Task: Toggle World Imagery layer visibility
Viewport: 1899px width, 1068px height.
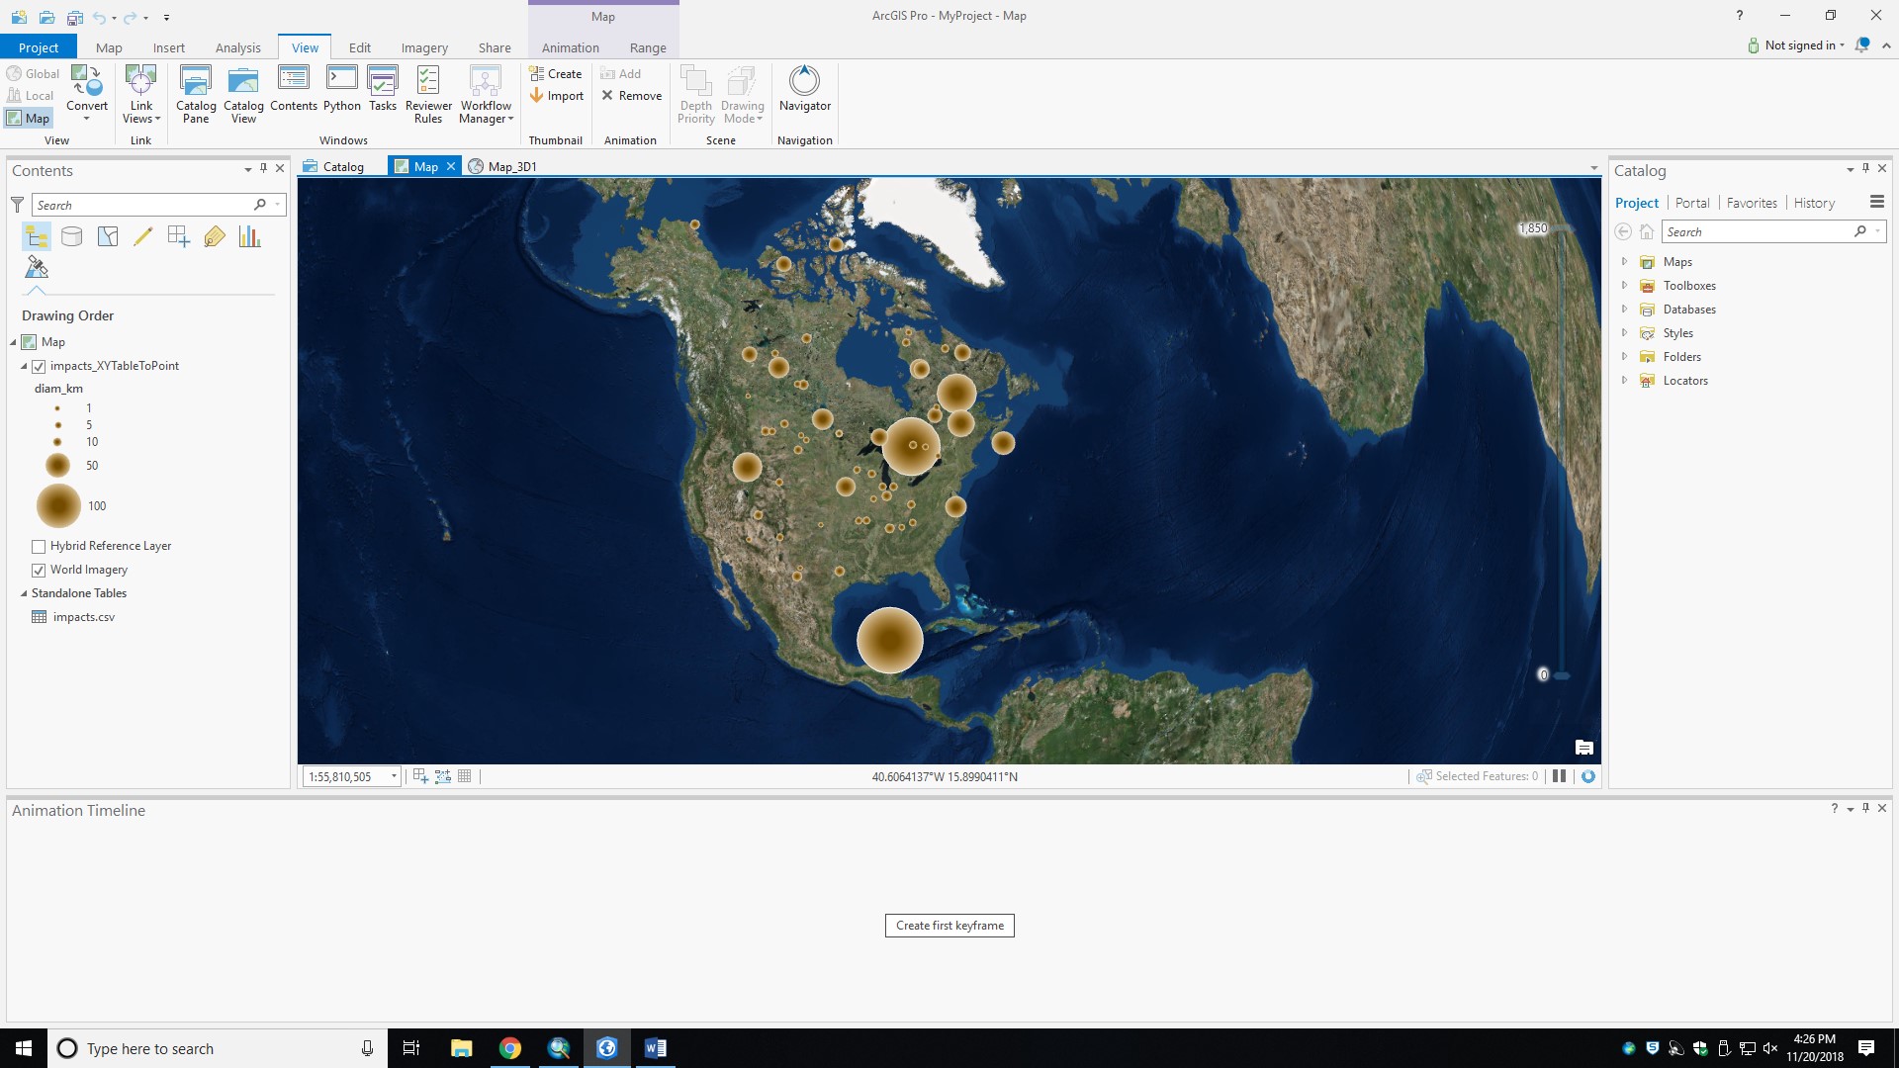Action: pos(39,570)
